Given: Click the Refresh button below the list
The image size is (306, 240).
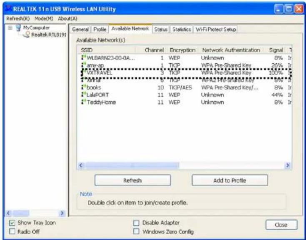Looking at the screenshot, I should [x=133, y=180].
